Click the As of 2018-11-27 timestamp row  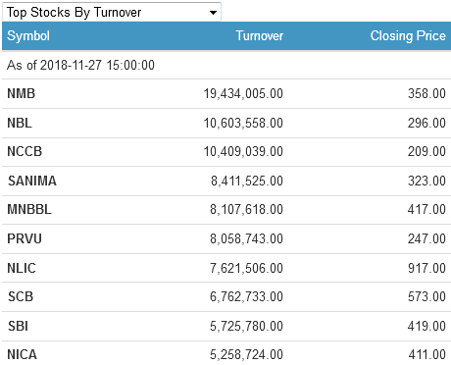(226, 65)
